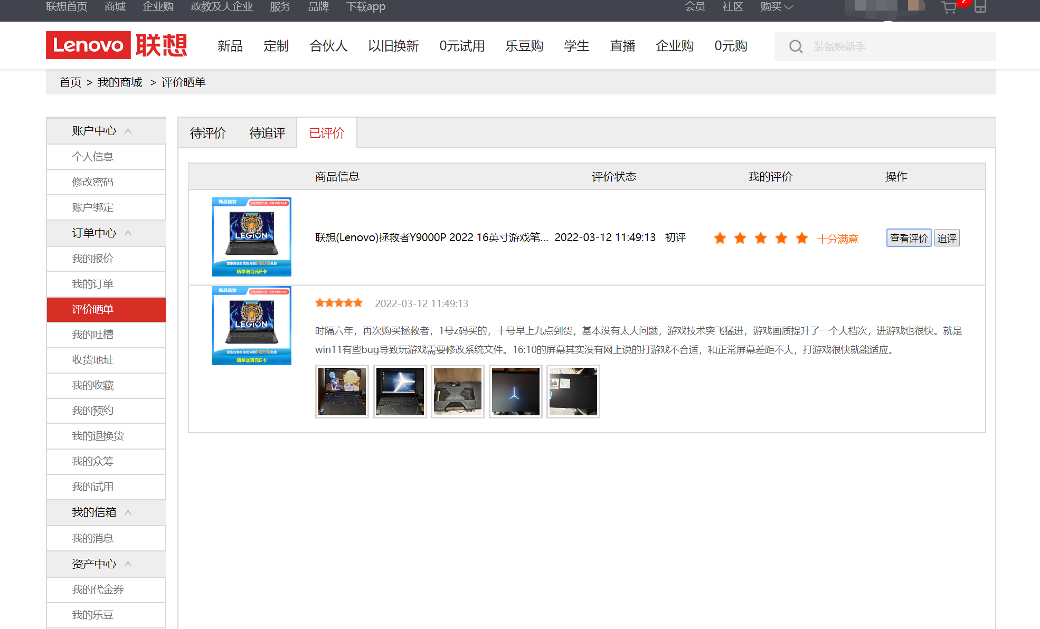Collapse the 我的信箱 section
Image resolution: width=1040 pixels, height=629 pixels.
tap(128, 512)
